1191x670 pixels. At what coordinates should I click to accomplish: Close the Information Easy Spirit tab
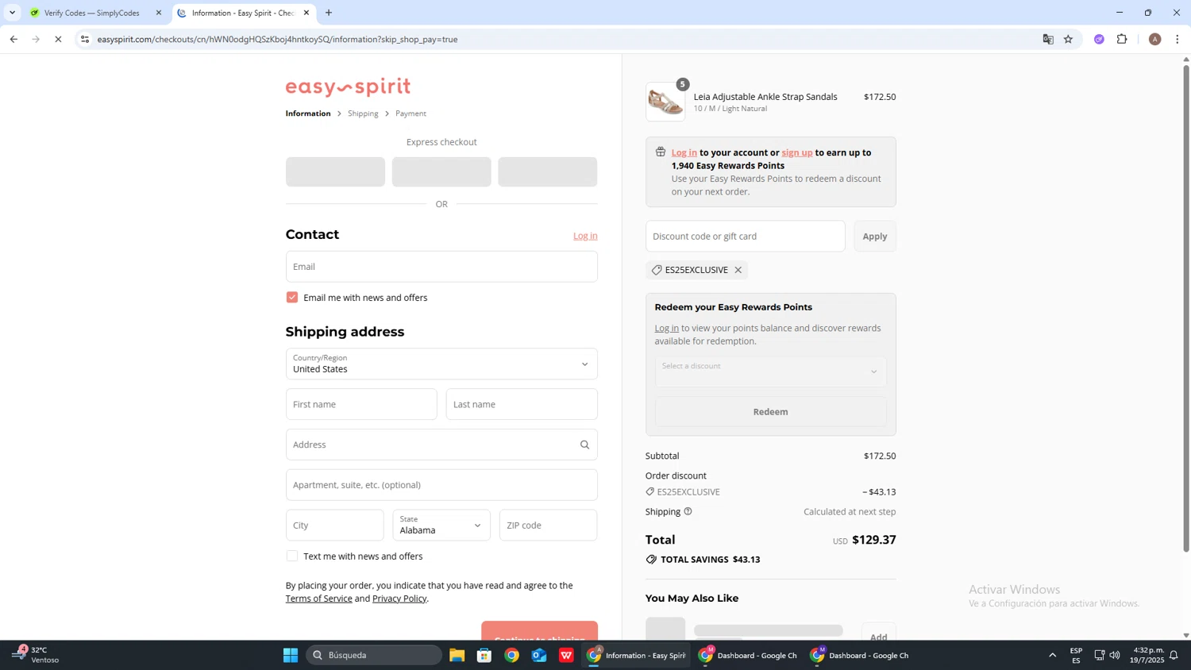[x=306, y=13]
